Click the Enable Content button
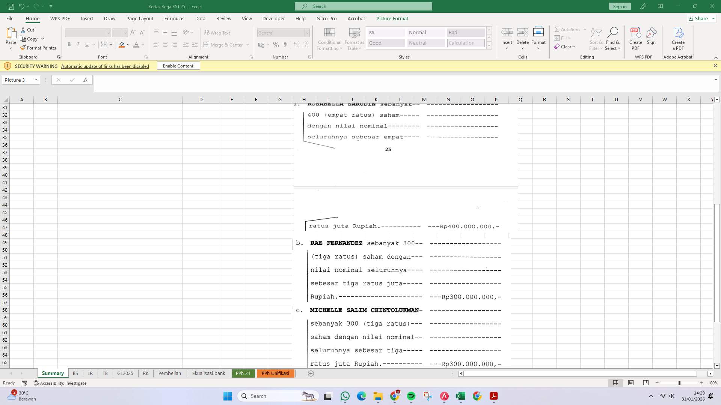The height and width of the screenshot is (405, 721). point(178,66)
